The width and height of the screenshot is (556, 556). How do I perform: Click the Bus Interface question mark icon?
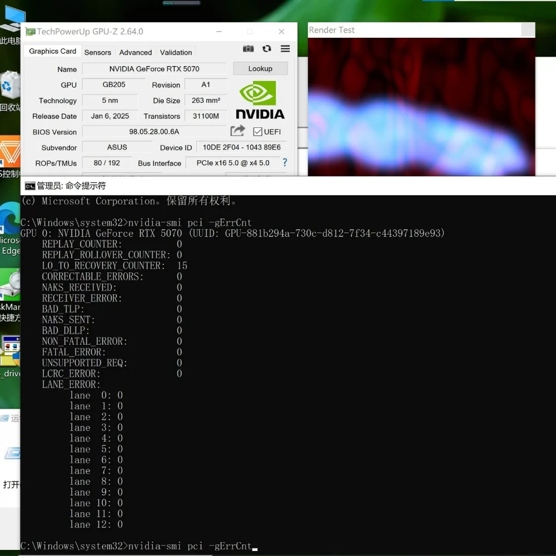pos(285,162)
